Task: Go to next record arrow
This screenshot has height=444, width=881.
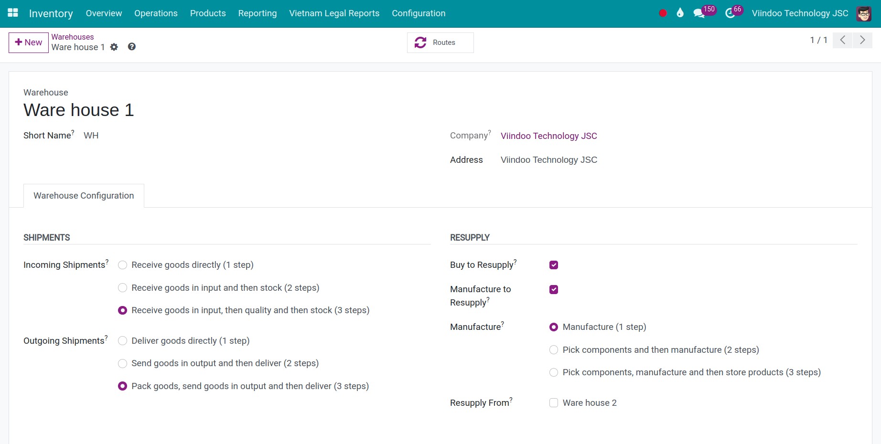Action: pyautogui.click(x=862, y=40)
